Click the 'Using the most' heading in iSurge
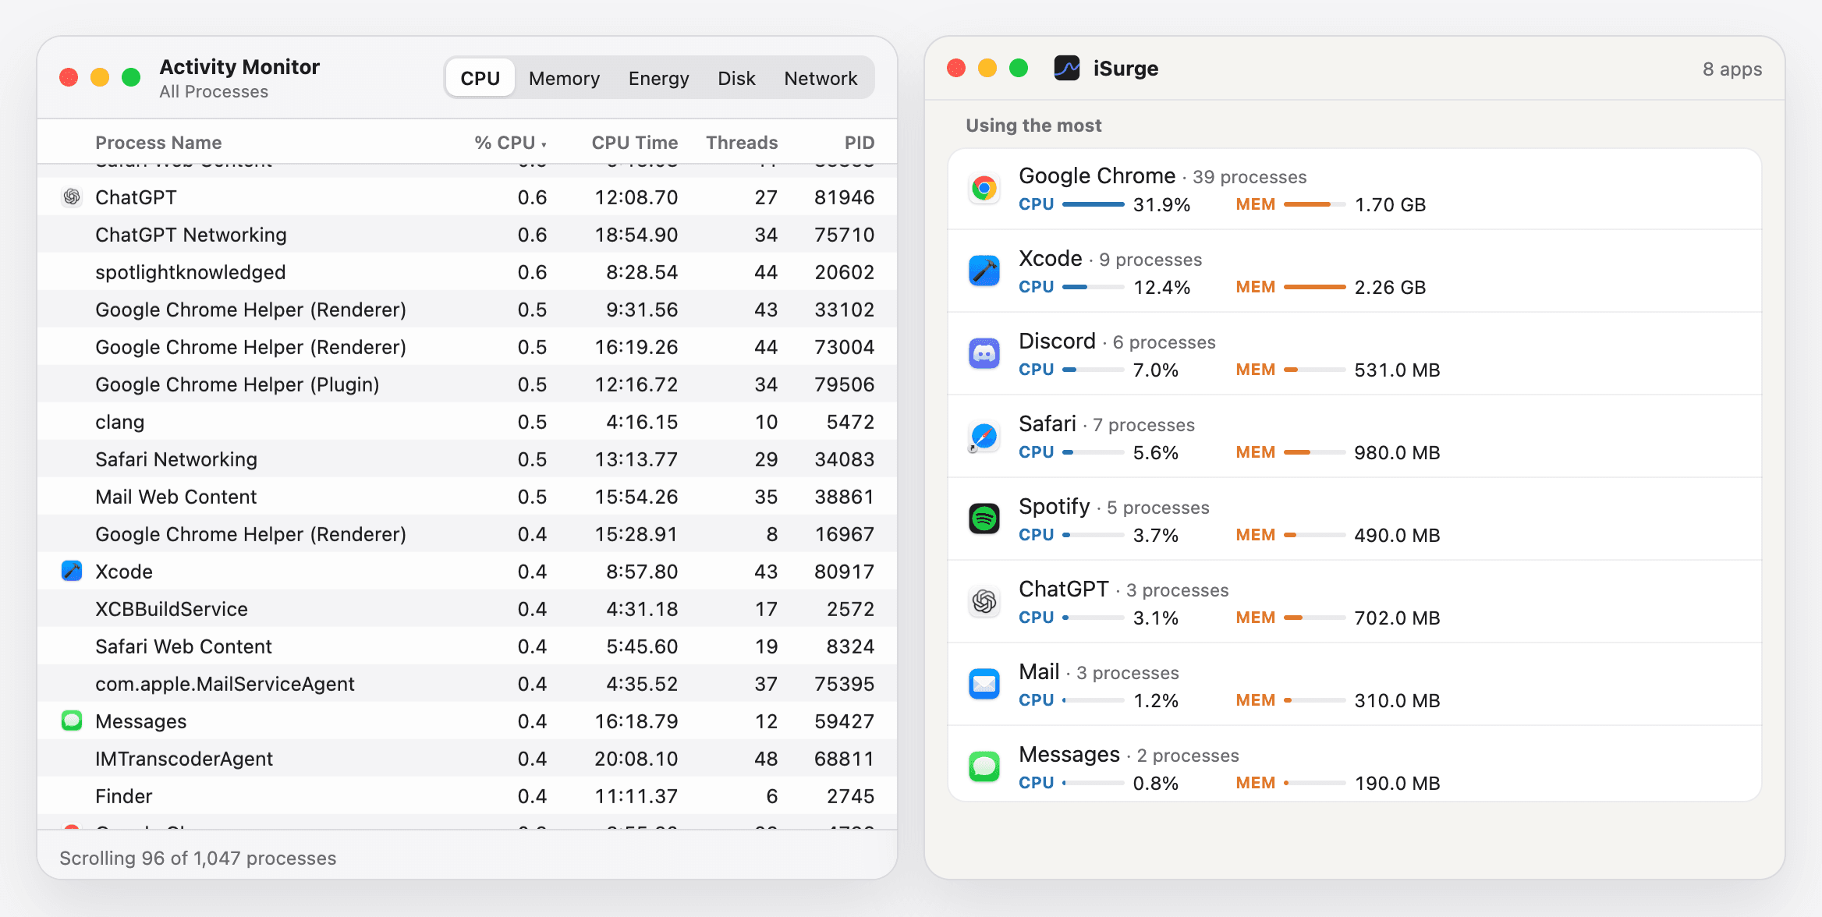1822x917 pixels. [1033, 126]
